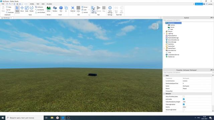Toggle AllowThirdPartySales checkbox
The image size is (214, 120).
pos(184,96)
